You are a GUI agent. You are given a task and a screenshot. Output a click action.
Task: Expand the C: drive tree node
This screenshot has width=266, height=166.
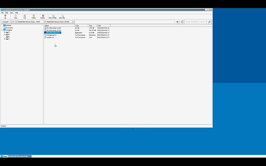click(5, 32)
